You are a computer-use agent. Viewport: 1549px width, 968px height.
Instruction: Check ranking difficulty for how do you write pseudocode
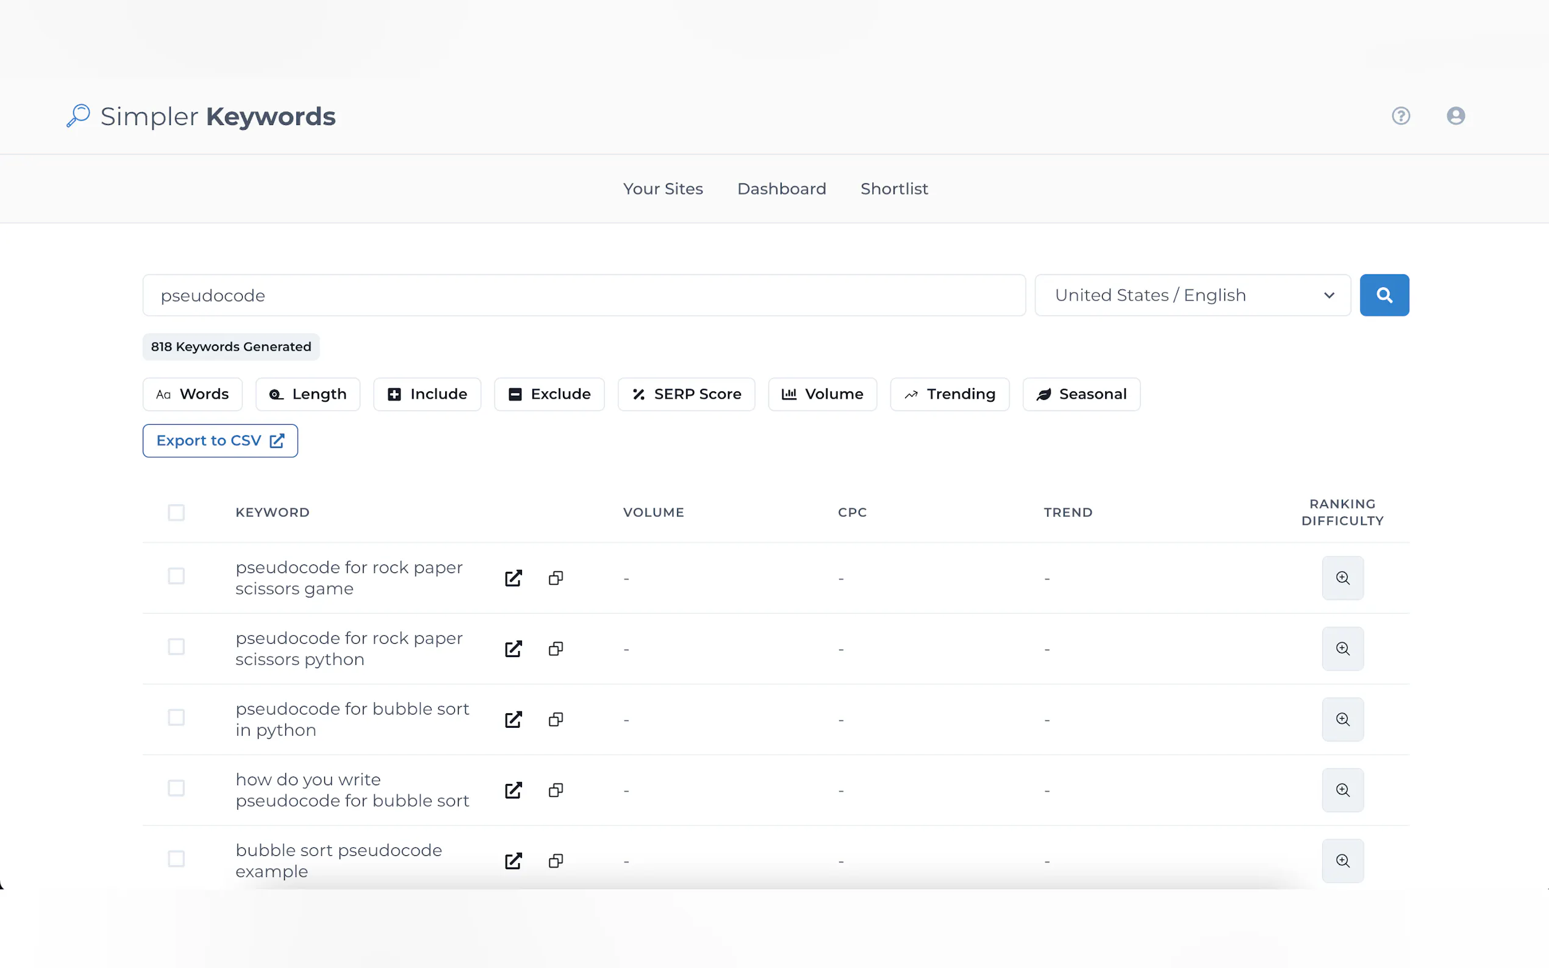click(1342, 790)
